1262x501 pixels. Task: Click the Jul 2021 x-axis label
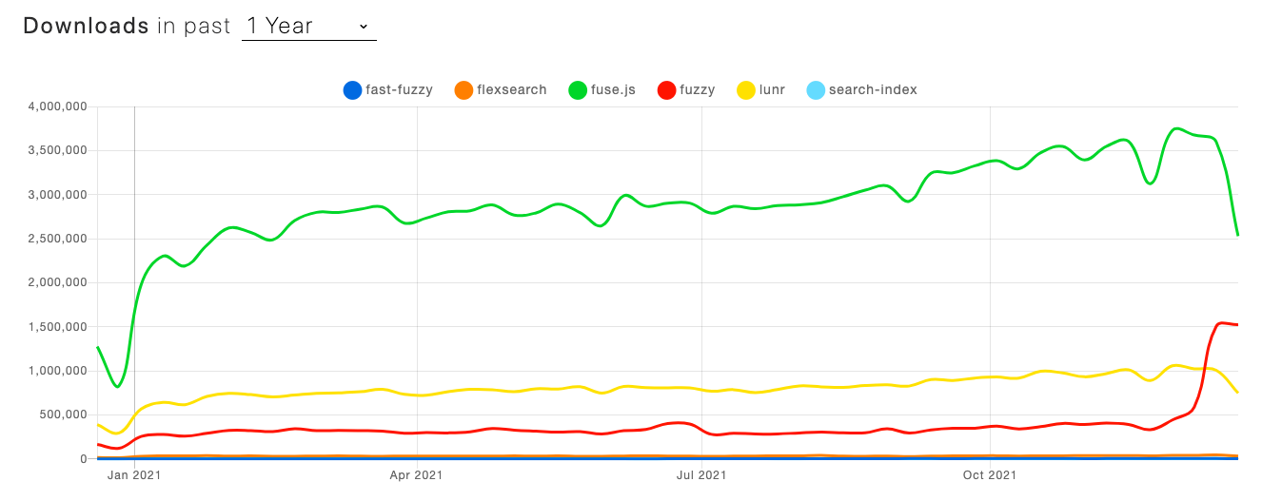point(701,473)
